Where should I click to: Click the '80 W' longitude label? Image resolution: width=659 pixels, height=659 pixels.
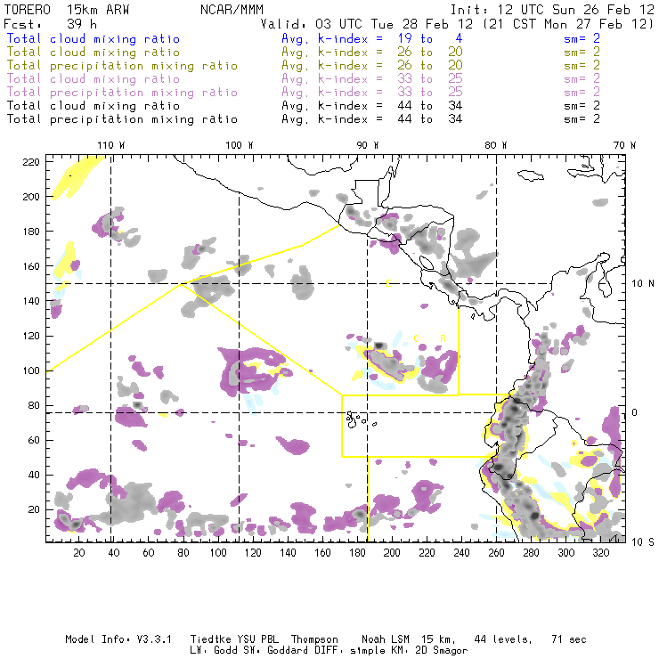[495, 145]
